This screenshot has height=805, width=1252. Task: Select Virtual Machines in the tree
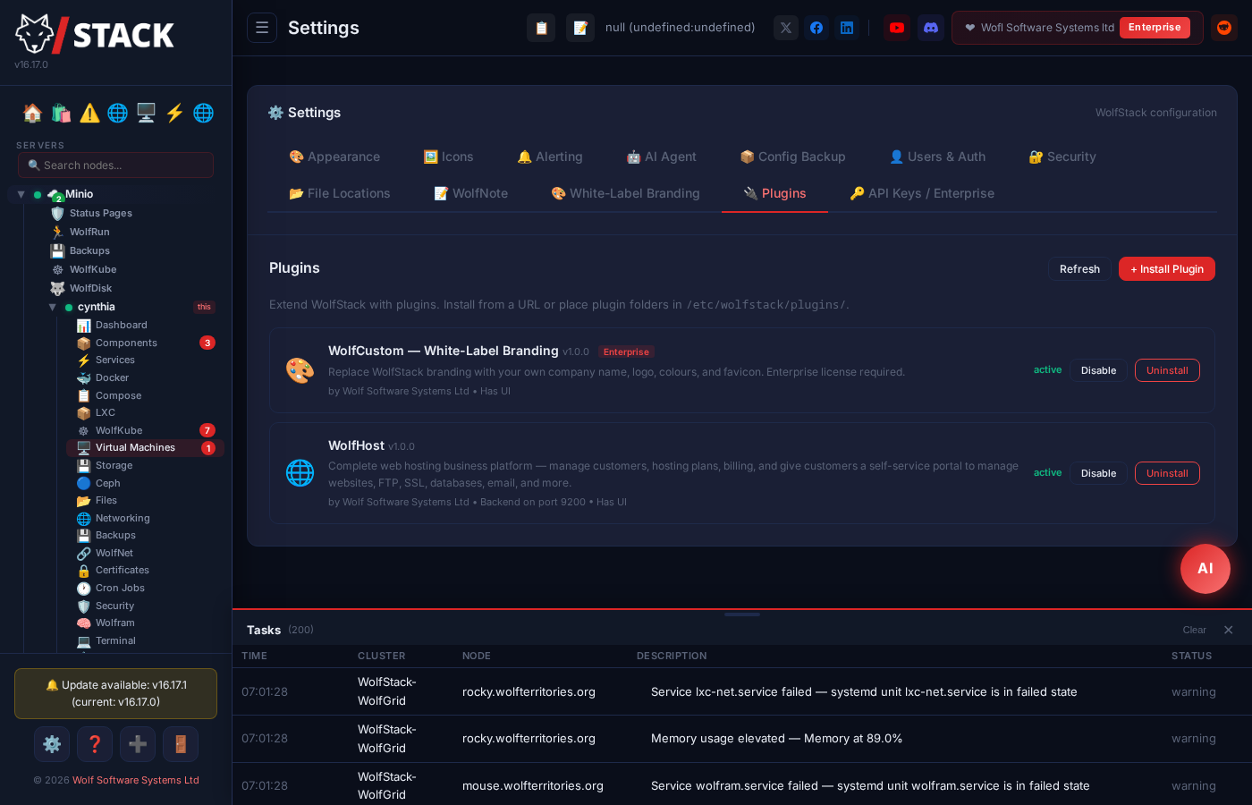(x=145, y=448)
